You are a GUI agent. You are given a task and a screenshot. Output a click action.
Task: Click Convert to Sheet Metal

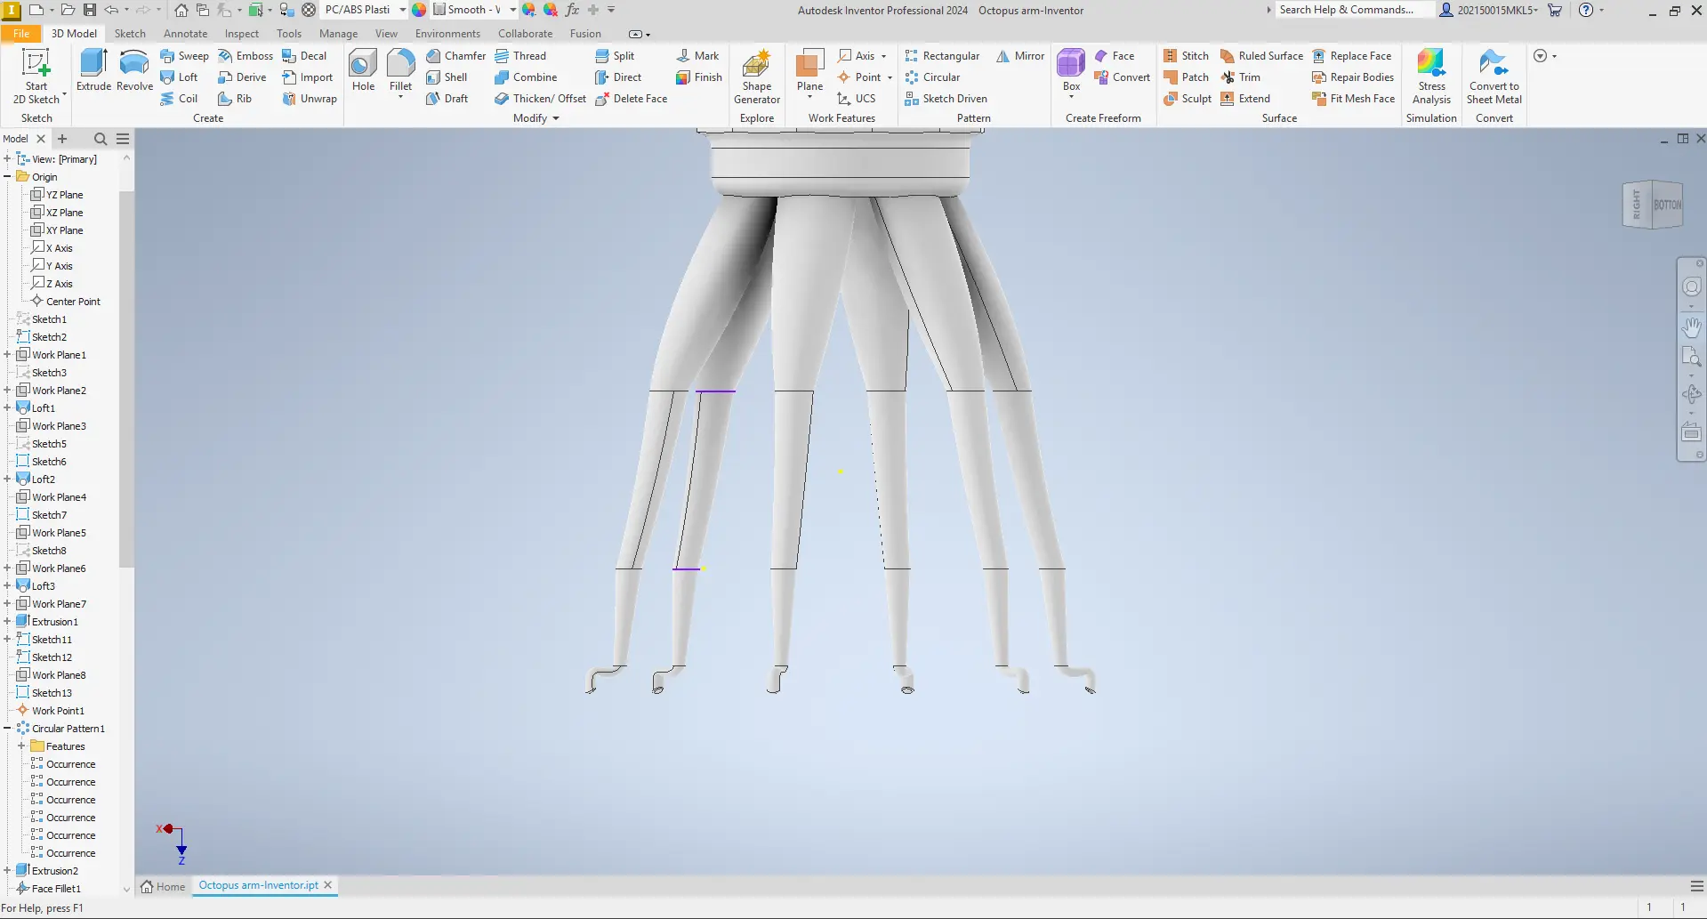click(1494, 76)
